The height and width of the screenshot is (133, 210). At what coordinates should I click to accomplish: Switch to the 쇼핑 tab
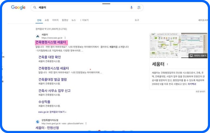tap(47, 20)
